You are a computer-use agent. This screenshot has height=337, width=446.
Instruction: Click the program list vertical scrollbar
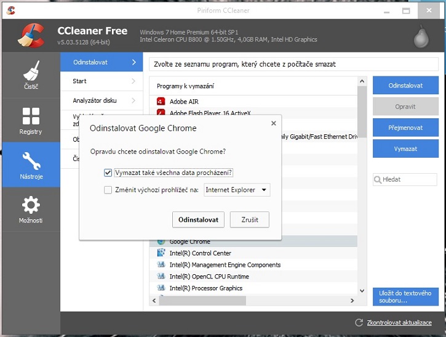[362, 185]
